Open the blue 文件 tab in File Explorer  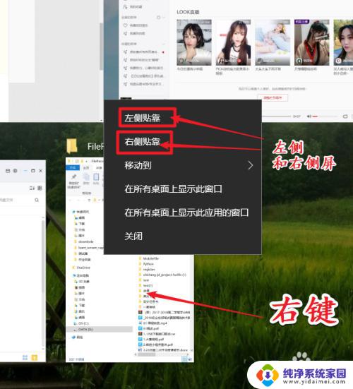point(73,168)
